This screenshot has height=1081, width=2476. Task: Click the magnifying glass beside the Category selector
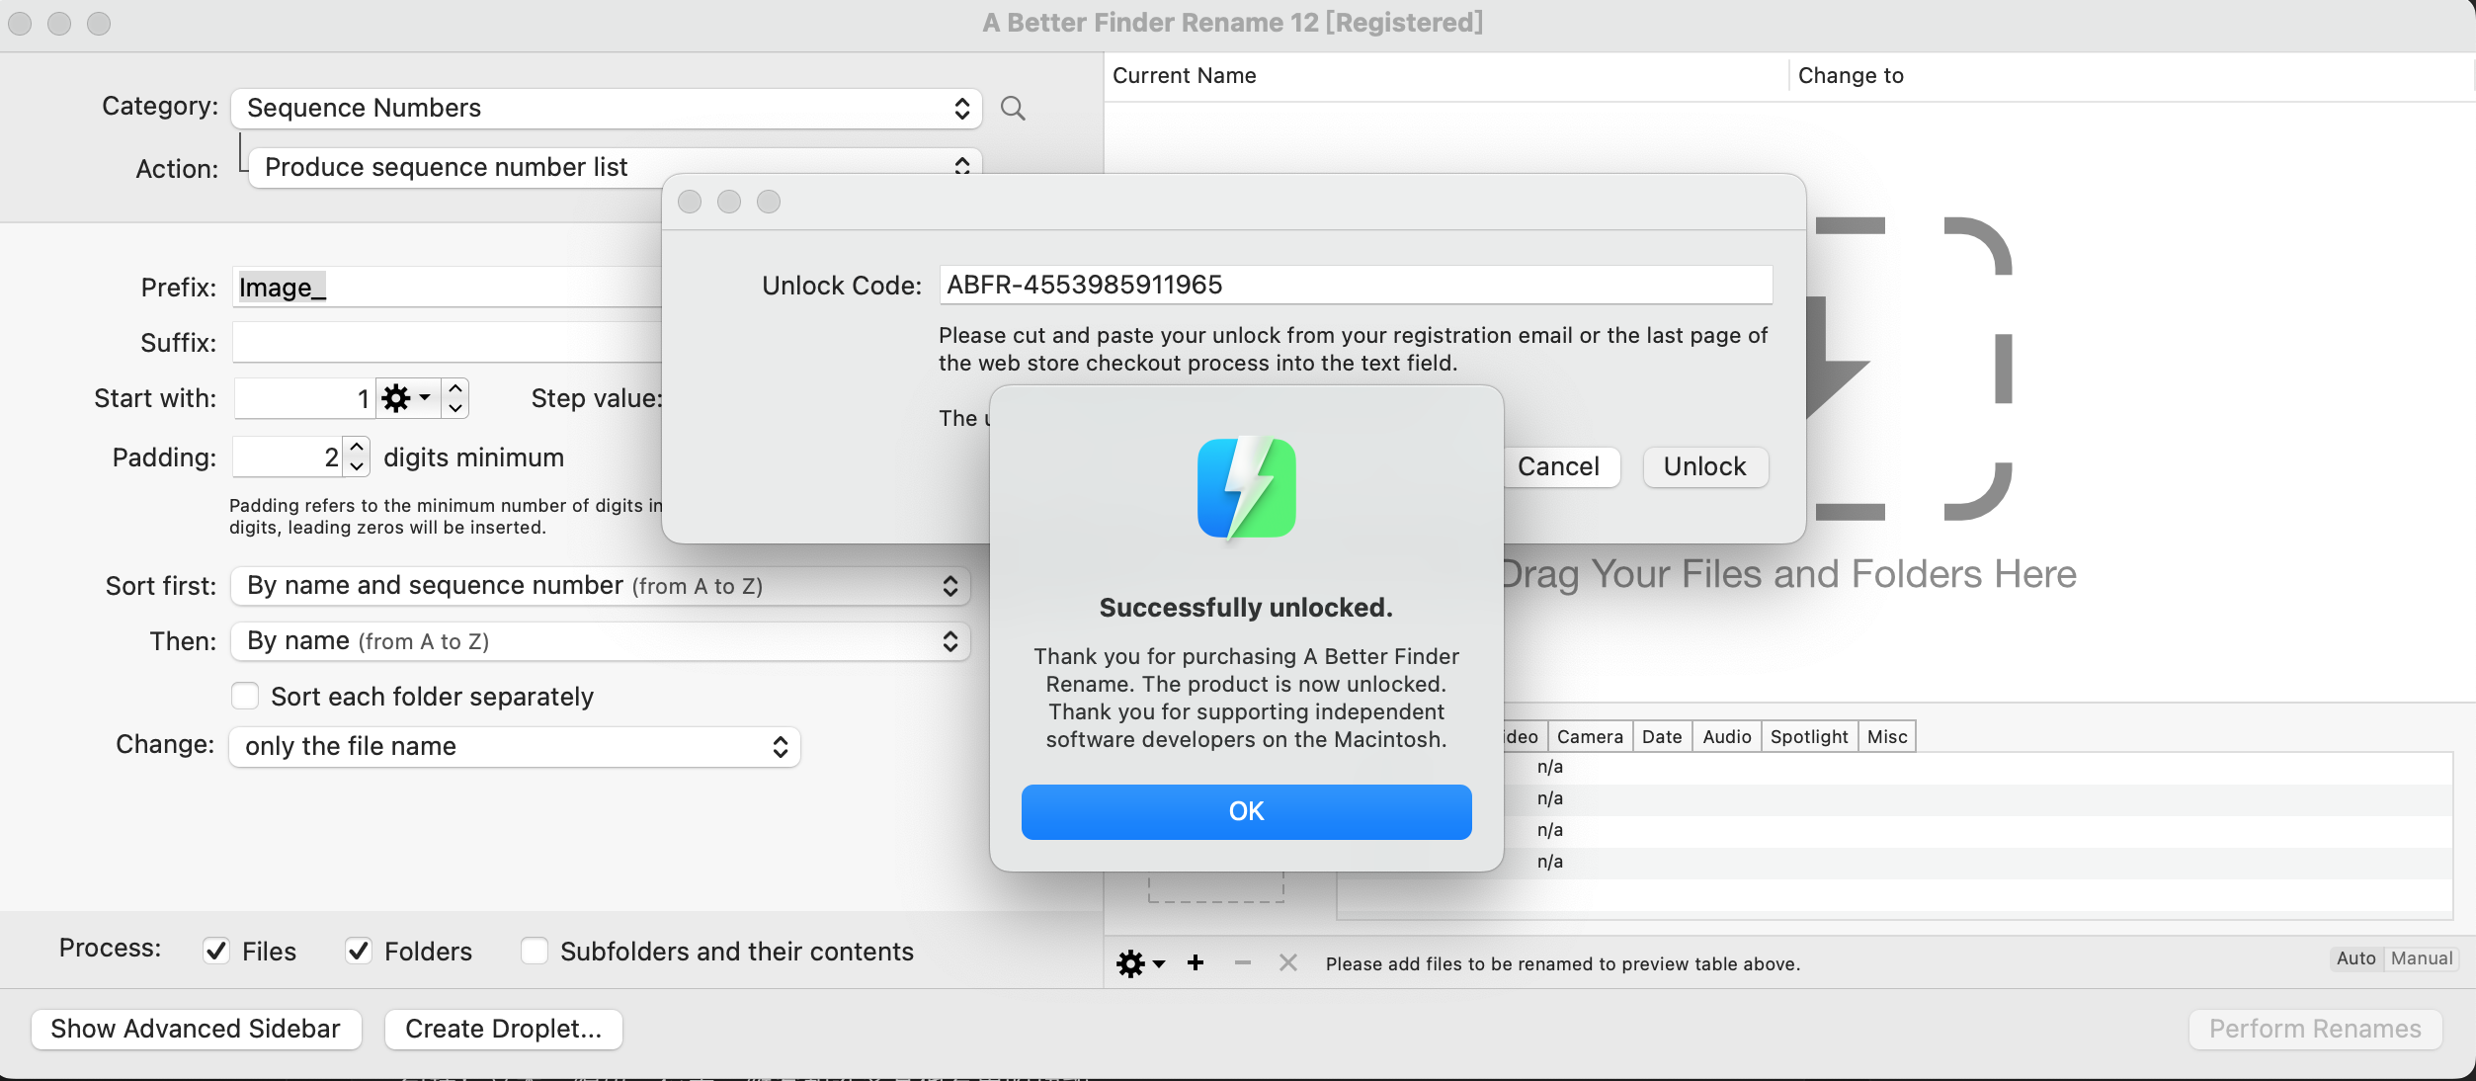pyautogui.click(x=1012, y=109)
